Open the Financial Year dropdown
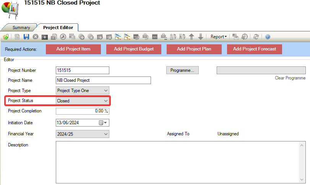Image resolution: width=310 pixels, height=185 pixels. point(106,134)
